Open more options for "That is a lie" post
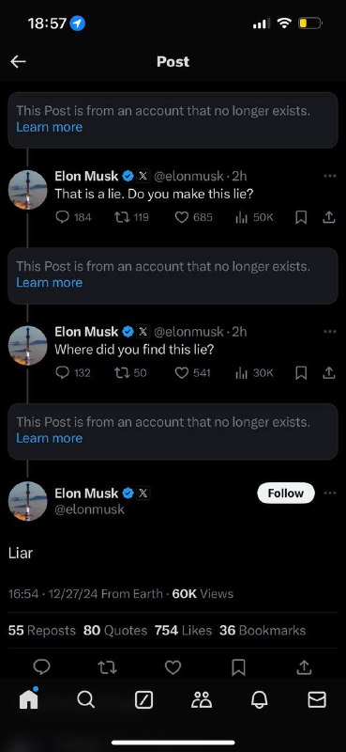346x752 pixels. tap(330, 176)
